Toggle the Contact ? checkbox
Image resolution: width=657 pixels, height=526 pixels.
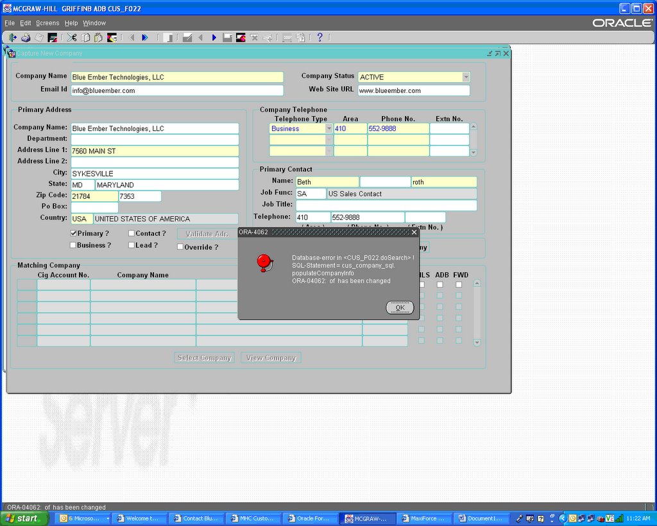pyautogui.click(x=131, y=233)
